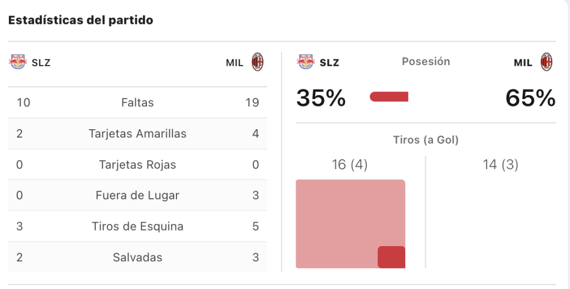Screen dimensions: 570x289
Task: Select the SLZ label in possession panel
Action: coord(330,63)
